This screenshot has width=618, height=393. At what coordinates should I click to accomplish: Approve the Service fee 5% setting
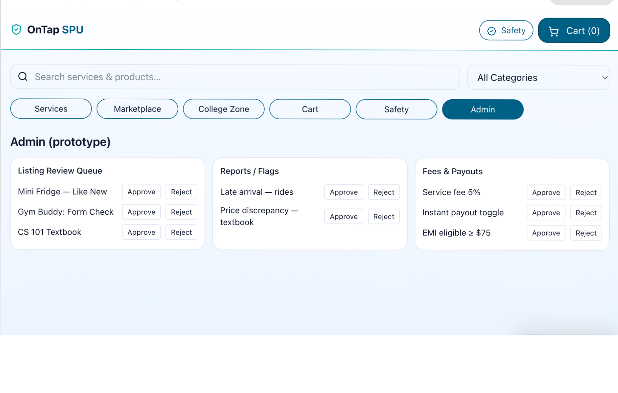point(546,192)
